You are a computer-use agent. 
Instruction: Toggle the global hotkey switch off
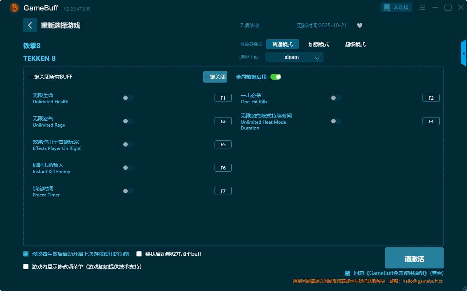click(276, 77)
